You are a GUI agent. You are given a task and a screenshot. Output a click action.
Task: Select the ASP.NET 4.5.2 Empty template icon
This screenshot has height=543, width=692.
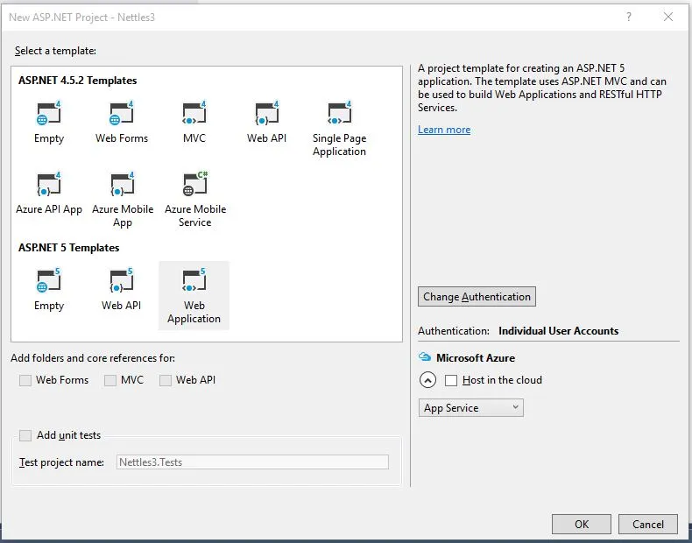[x=48, y=113]
